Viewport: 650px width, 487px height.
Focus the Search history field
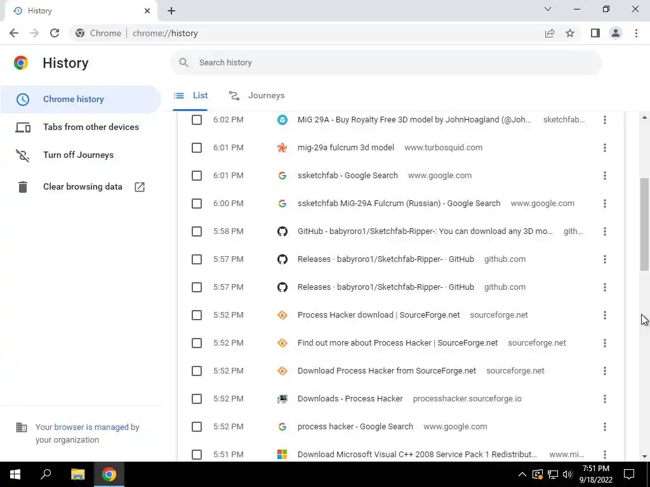(x=385, y=63)
